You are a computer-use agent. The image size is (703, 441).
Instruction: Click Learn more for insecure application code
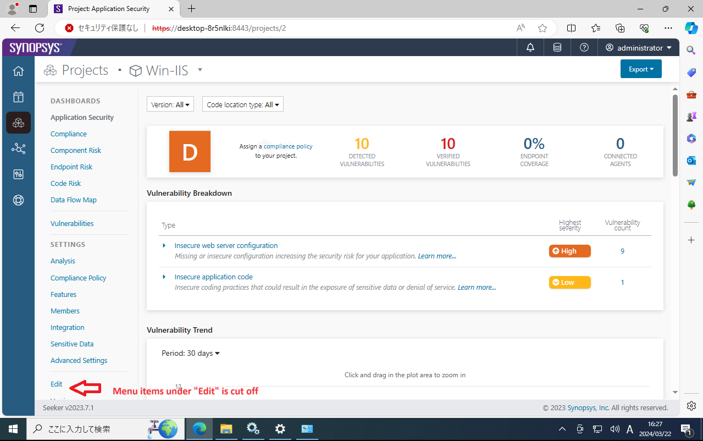coord(477,287)
